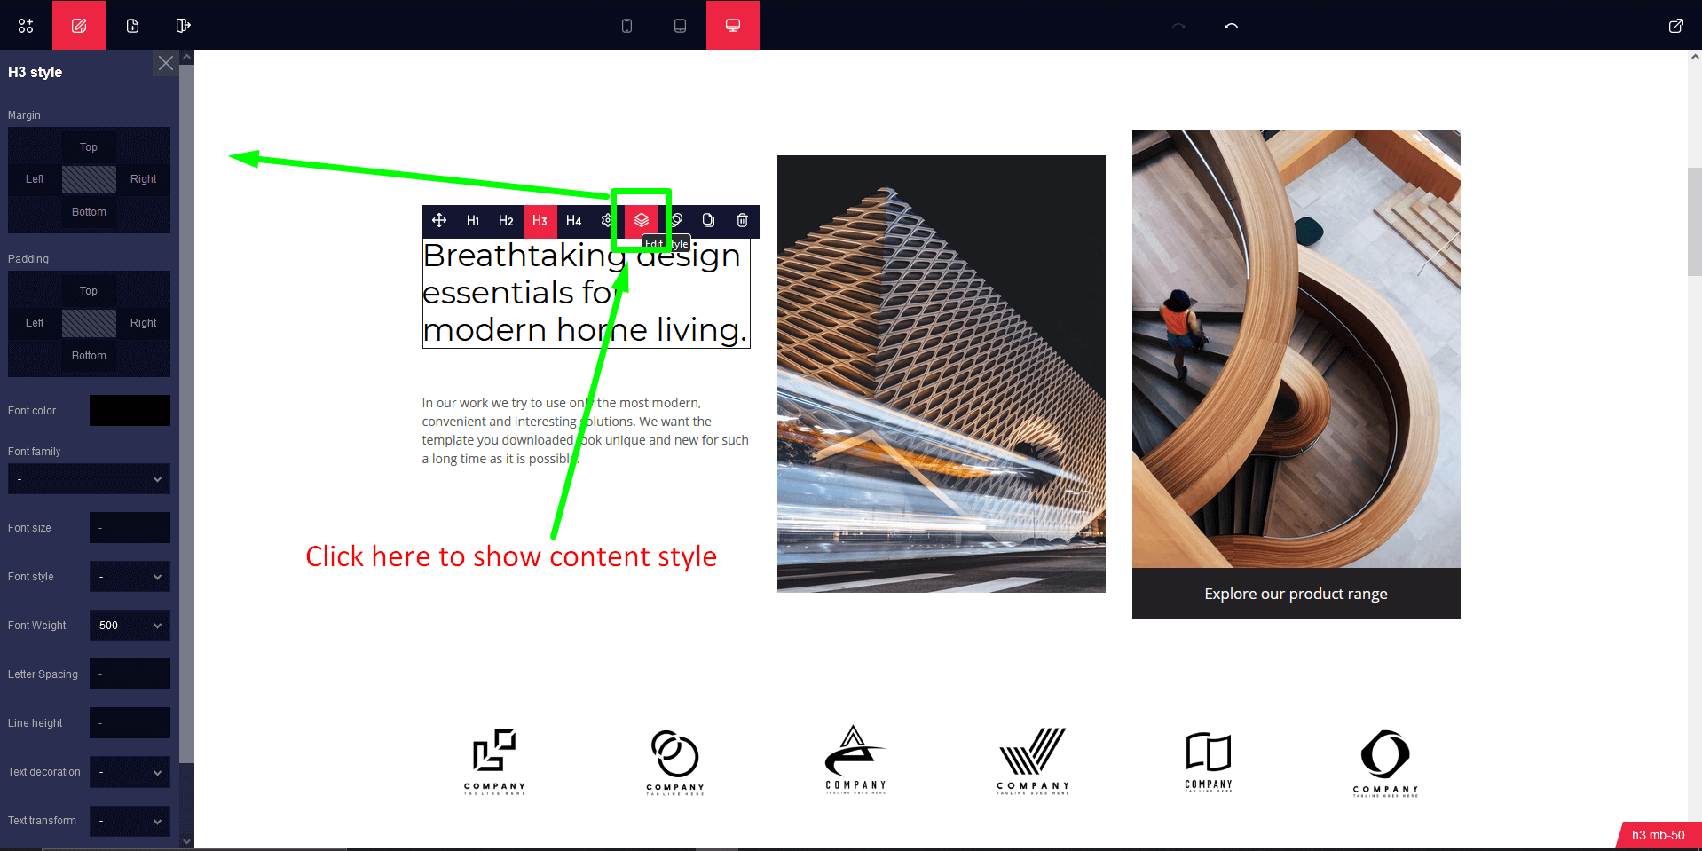Open the add blocks panel icon

[26, 26]
